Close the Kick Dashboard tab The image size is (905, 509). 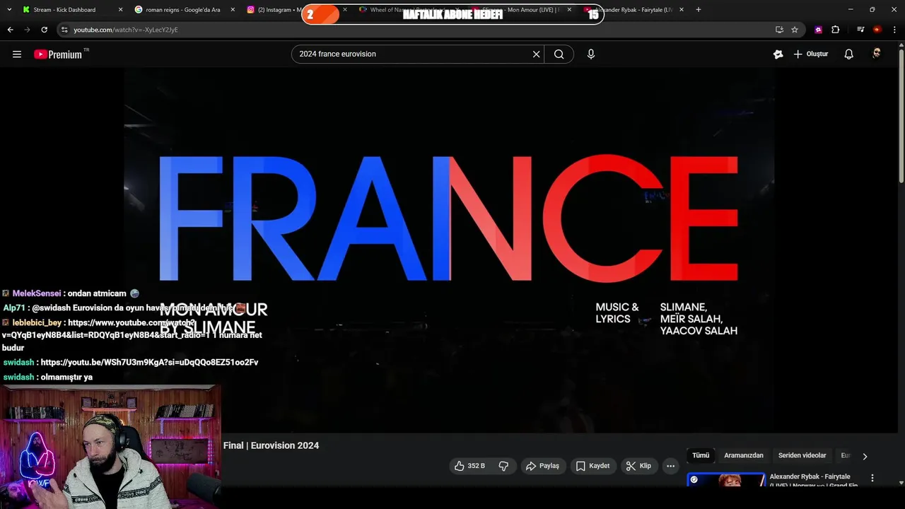120,10
